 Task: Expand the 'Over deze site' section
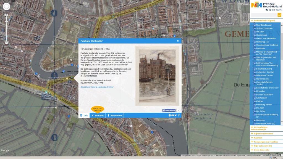(260, 150)
